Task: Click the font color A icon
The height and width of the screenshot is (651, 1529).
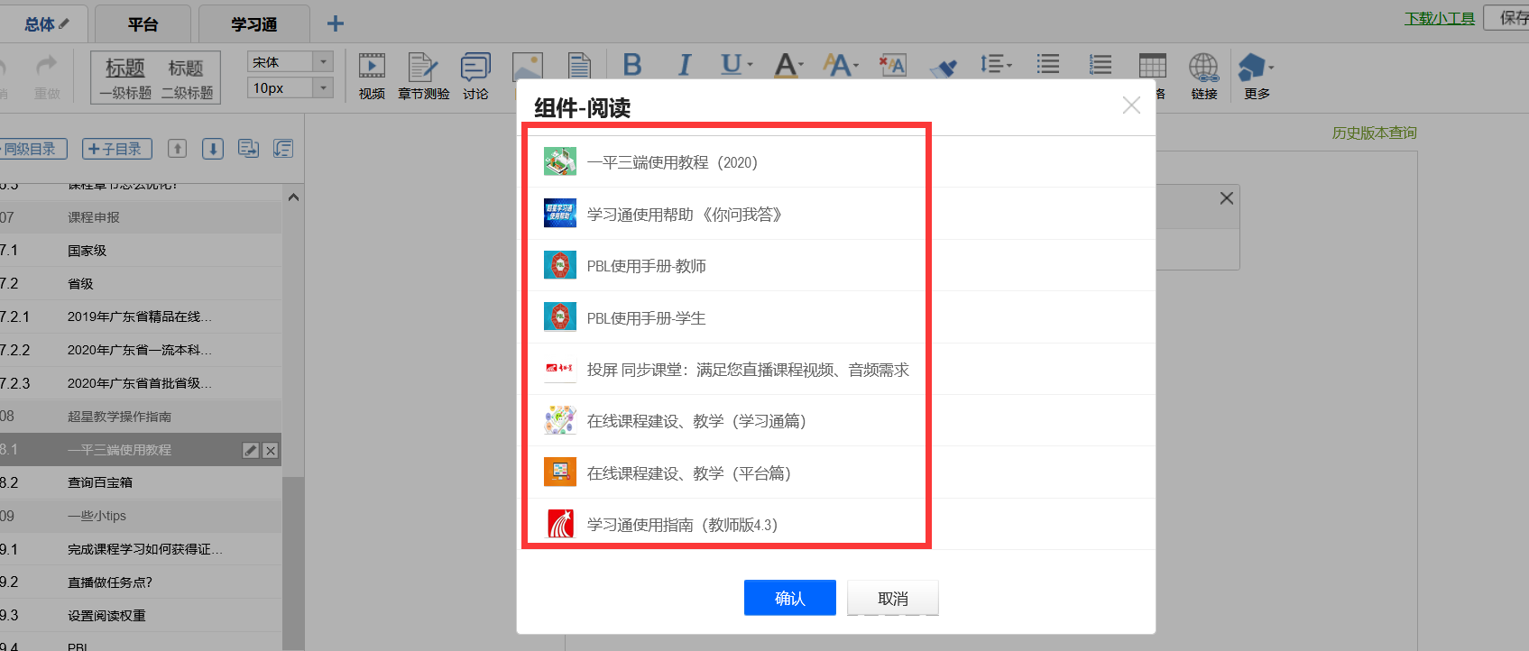Action: tap(786, 65)
